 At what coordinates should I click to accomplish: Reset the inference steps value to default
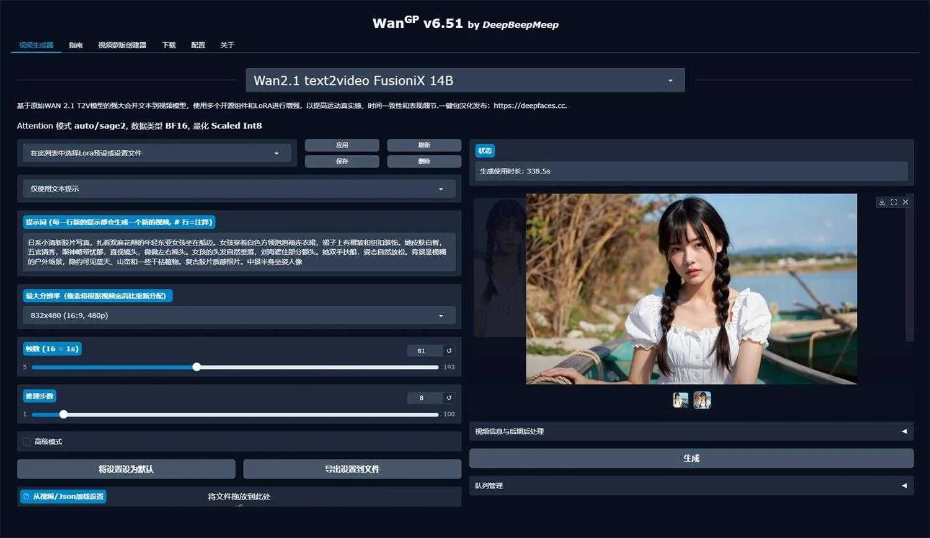[x=449, y=398]
